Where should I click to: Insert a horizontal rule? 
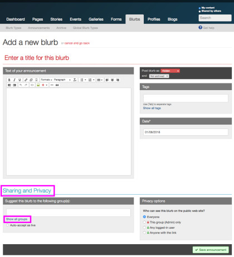click(x=52, y=85)
